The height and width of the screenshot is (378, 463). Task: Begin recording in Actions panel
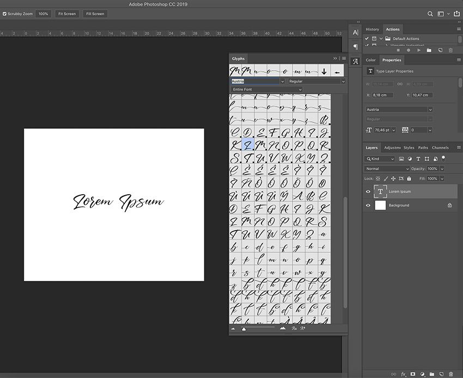(409, 51)
